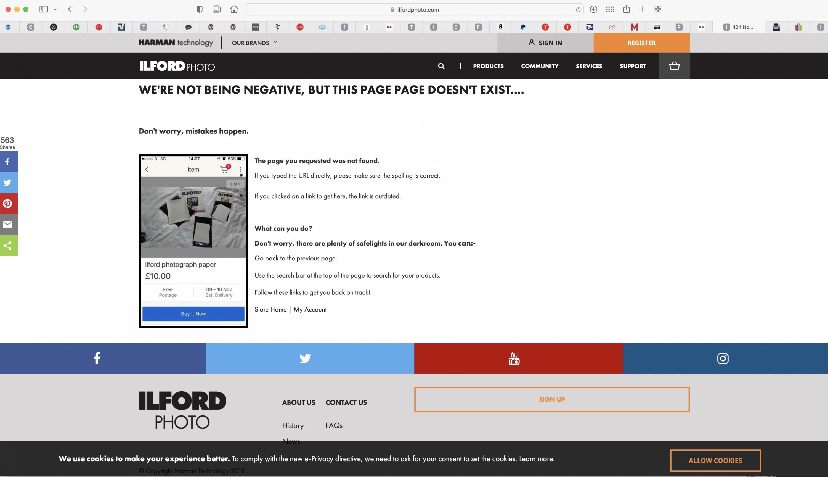828x477 pixels.
Task: Reload the current page
Action: coord(578,9)
